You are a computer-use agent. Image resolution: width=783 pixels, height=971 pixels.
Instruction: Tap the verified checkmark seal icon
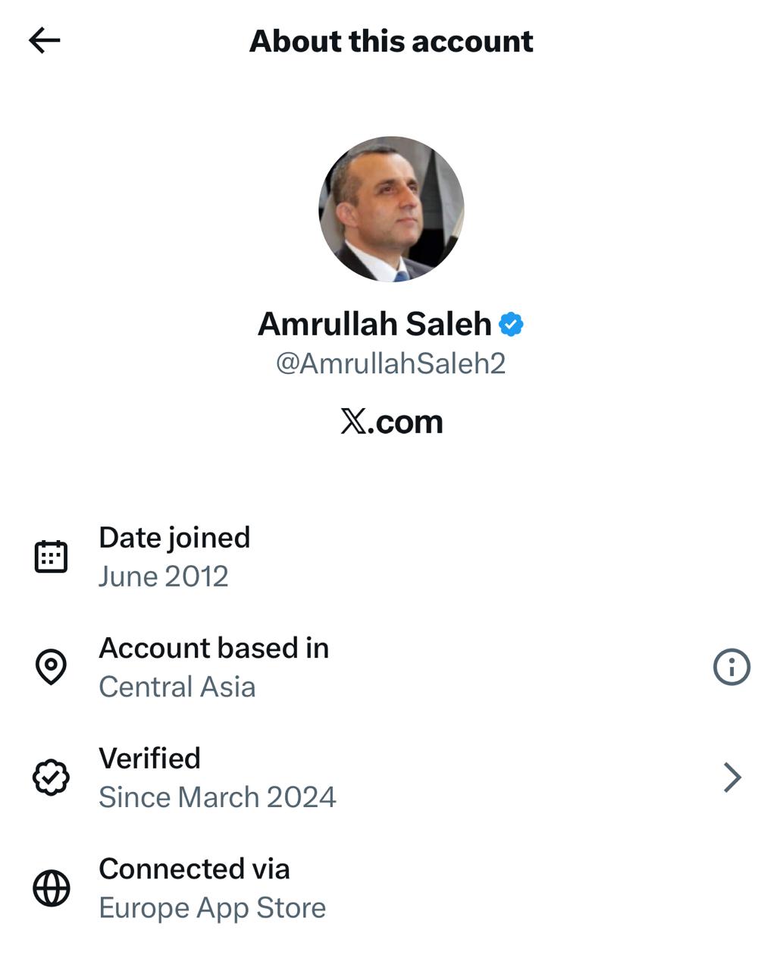point(51,778)
